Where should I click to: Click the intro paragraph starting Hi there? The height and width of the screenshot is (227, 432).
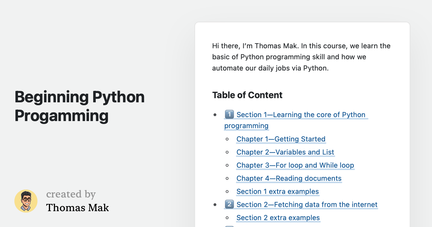point(301,57)
